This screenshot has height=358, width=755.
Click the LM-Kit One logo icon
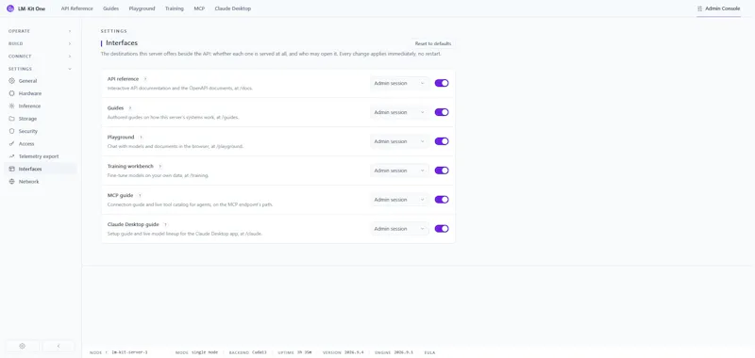pos(10,8)
